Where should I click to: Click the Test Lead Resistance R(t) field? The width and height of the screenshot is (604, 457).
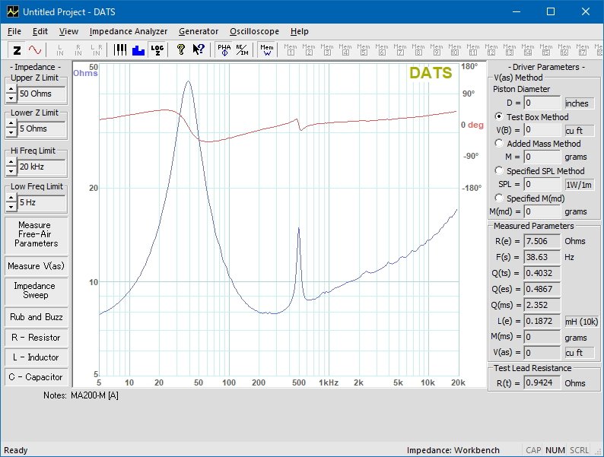point(542,382)
